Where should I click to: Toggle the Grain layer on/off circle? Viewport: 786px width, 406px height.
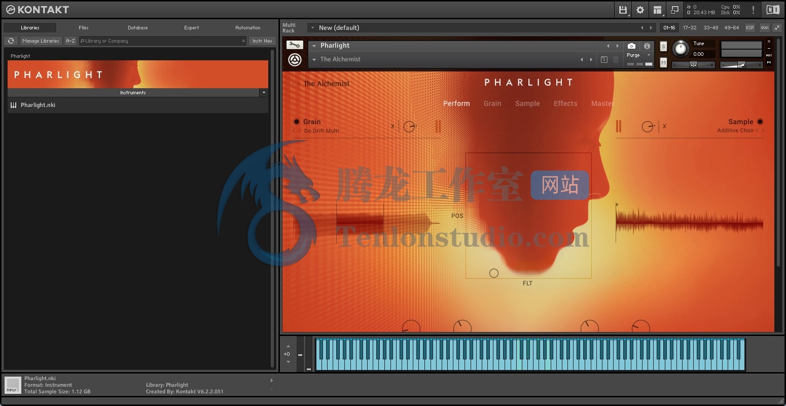pos(297,122)
